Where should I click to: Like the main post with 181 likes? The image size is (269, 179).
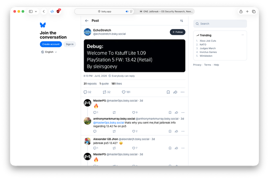(126, 92)
